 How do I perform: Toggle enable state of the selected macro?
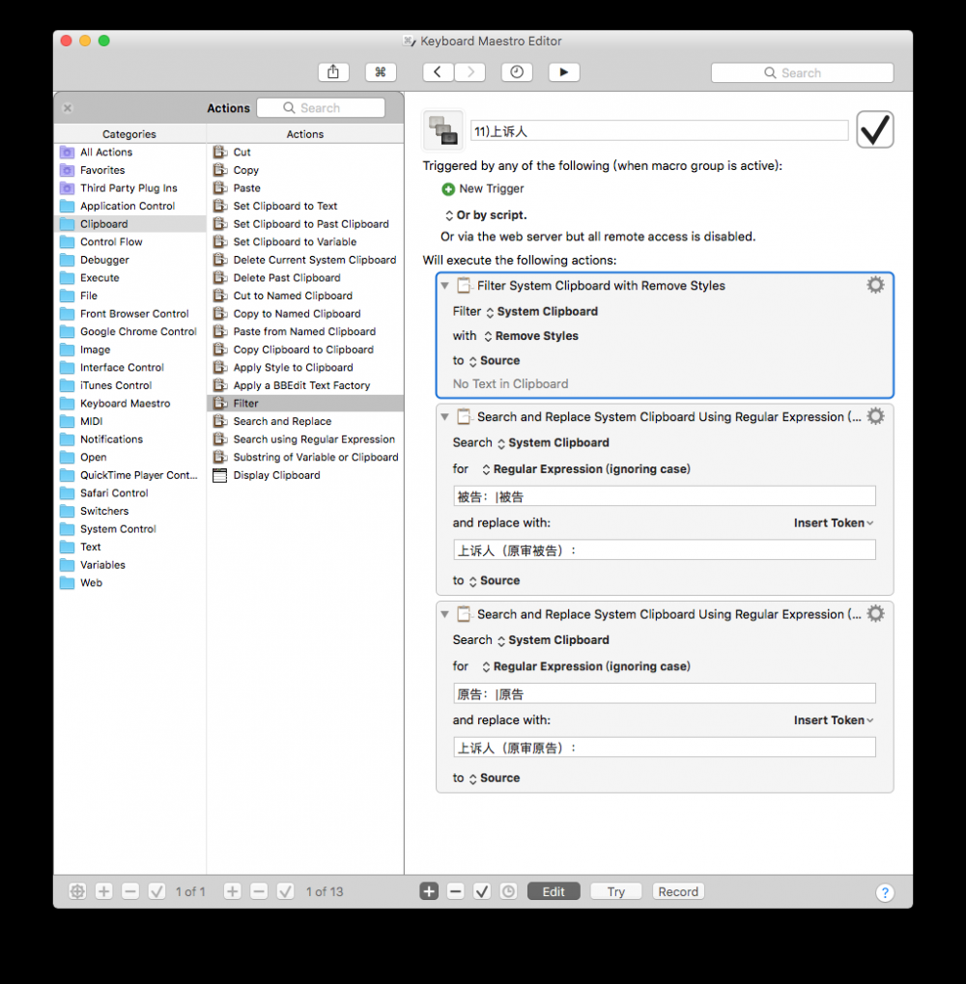874,128
